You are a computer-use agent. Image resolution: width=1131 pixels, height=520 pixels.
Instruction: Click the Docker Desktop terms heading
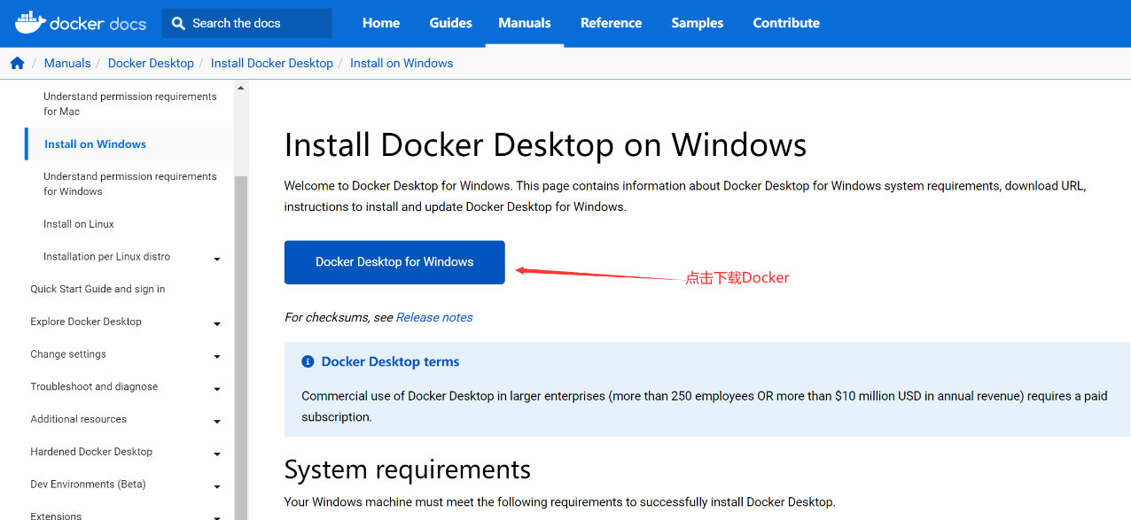tap(390, 361)
